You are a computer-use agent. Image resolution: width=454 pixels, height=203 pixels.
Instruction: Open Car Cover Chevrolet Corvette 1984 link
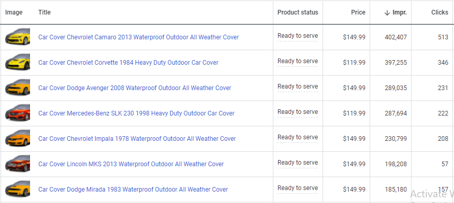tap(128, 63)
